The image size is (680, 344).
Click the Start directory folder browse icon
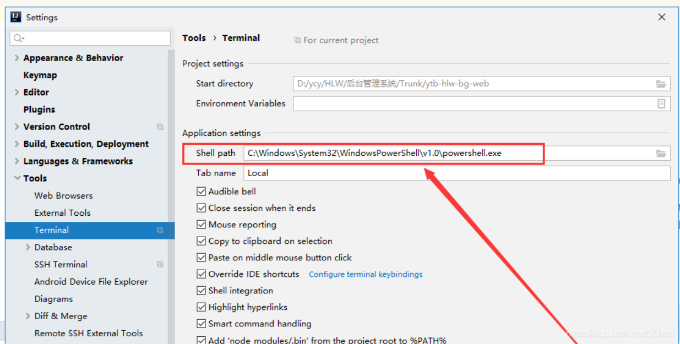point(661,84)
